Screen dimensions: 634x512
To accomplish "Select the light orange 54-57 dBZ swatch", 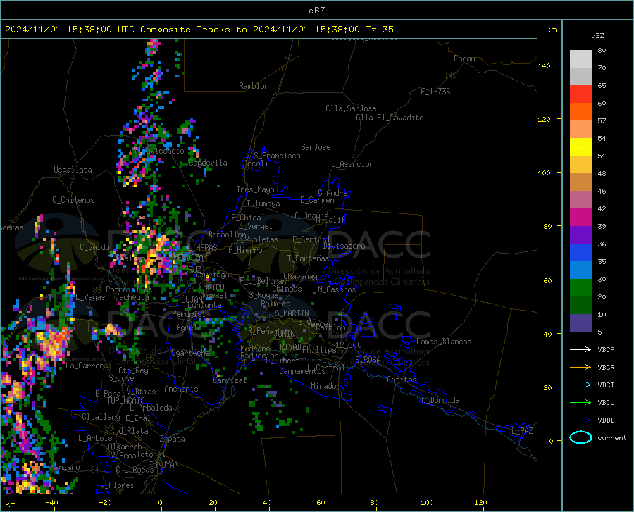I will click(x=580, y=130).
